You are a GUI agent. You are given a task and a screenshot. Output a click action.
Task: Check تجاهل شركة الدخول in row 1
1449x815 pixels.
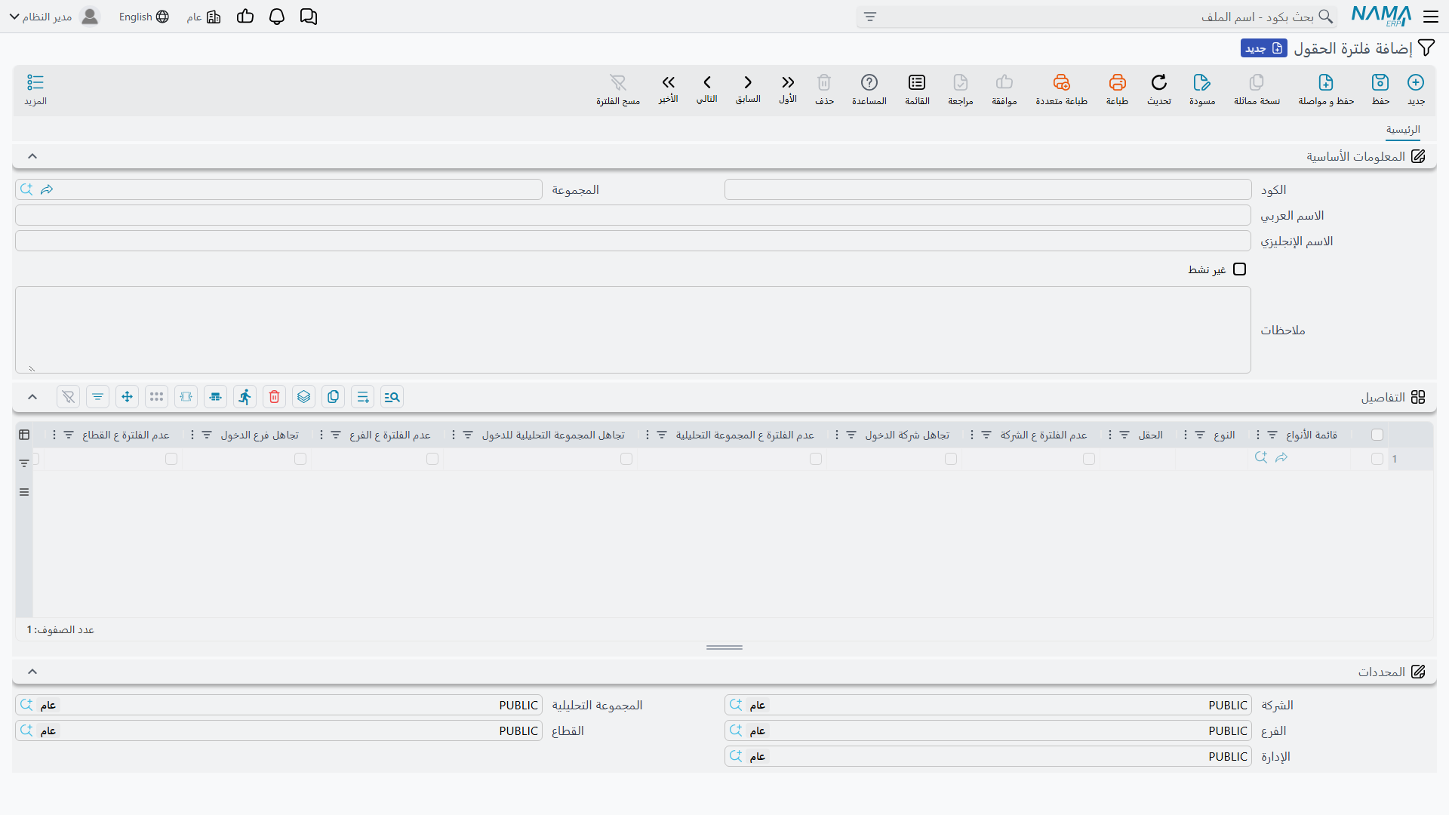point(951,459)
